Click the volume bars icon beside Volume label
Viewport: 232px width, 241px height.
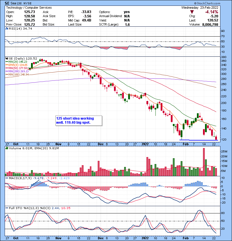tap(7, 148)
